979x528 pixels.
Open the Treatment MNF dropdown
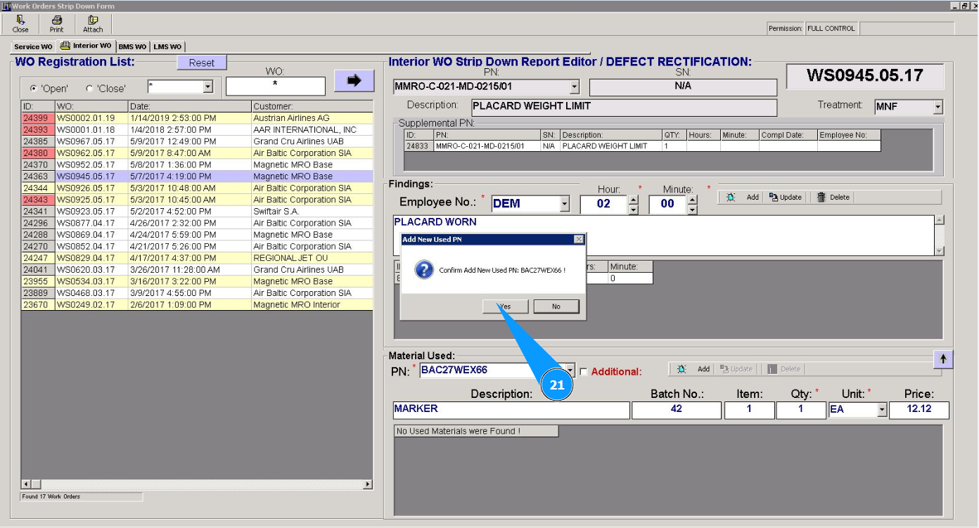[x=938, y=108]
